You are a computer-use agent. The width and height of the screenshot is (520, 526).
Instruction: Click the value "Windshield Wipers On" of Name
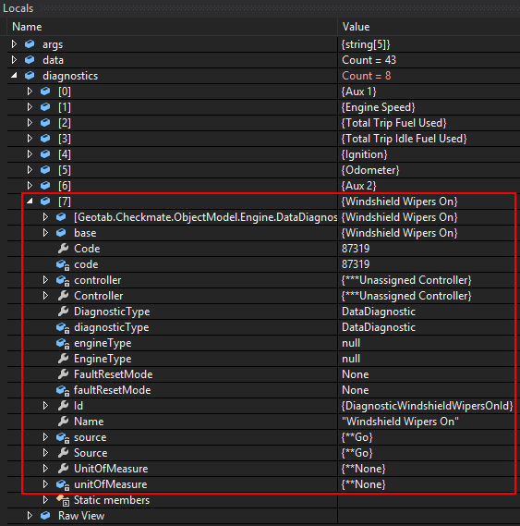[x=400, y=422]
